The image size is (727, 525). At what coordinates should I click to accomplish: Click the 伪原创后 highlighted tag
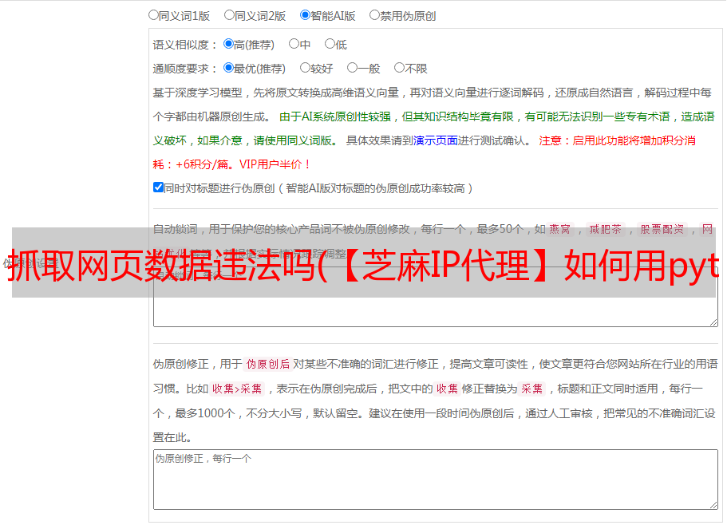click(268, 364)
